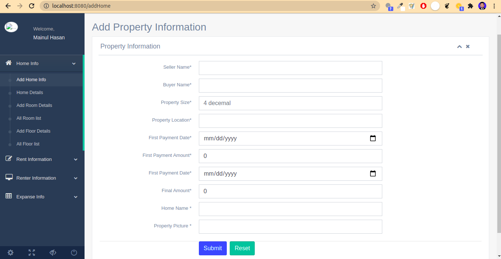Expand the Renter Information section
This screenshot has height=259, width=501.
pyautogui.click(x=36, y=178)
